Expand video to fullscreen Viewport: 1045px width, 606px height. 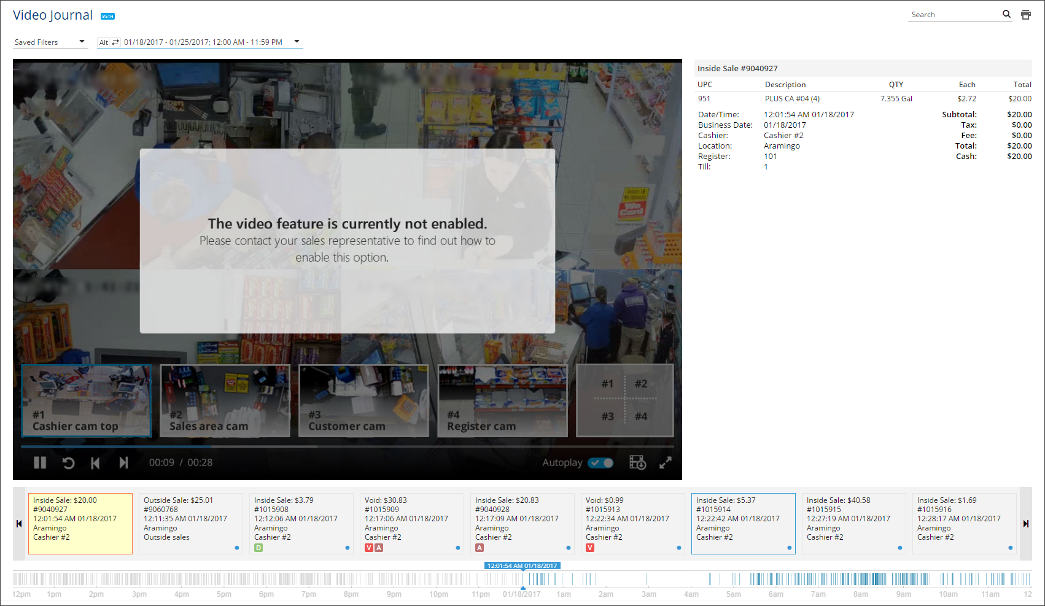pyautogui.click(x=666, y=462)
